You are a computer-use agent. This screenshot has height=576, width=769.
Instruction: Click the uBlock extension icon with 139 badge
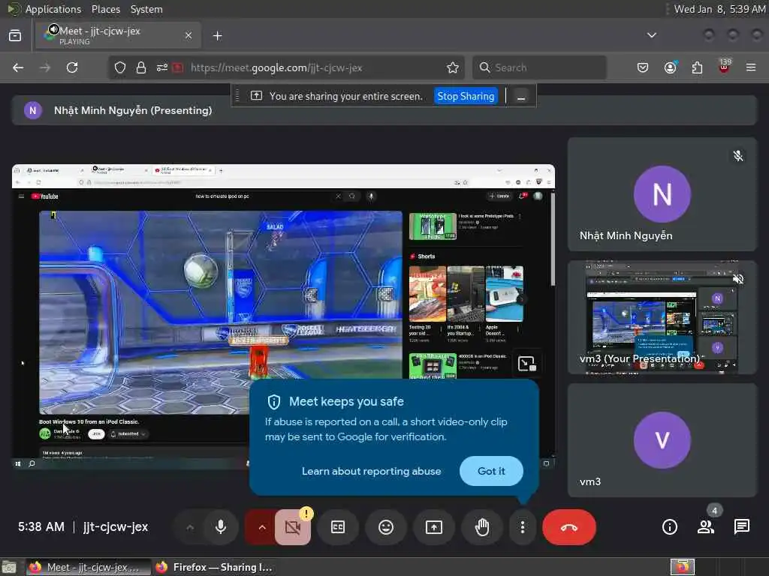tap(725, 67)
